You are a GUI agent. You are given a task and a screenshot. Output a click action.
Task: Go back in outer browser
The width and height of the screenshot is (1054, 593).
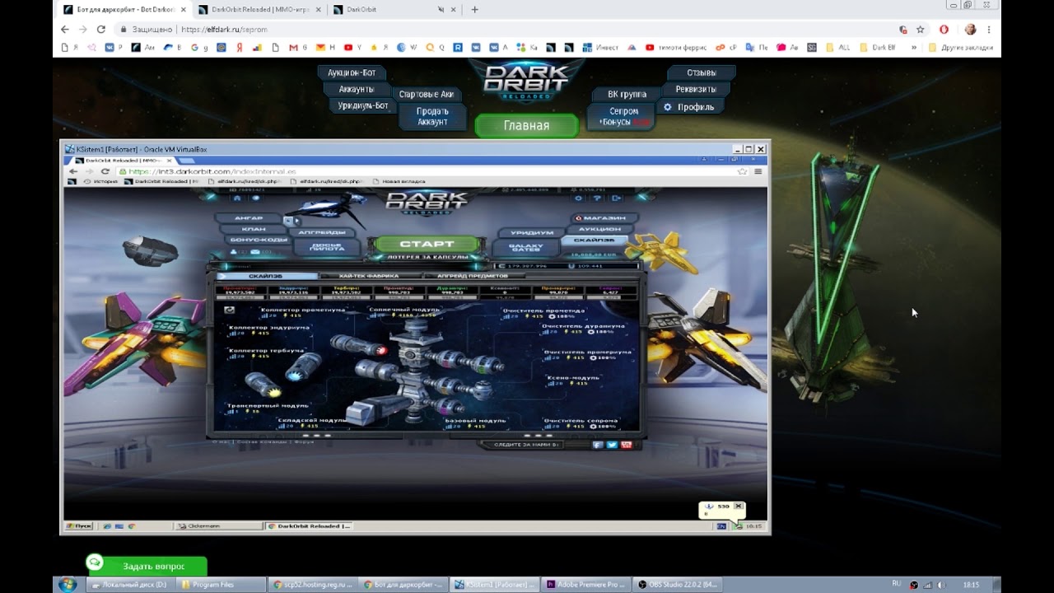[65, 29]
